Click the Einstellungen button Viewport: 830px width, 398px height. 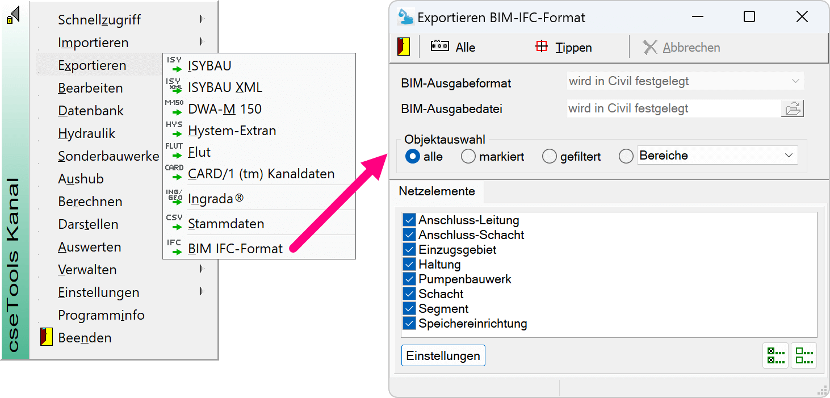pyautogui.click(x=443, y=356)
